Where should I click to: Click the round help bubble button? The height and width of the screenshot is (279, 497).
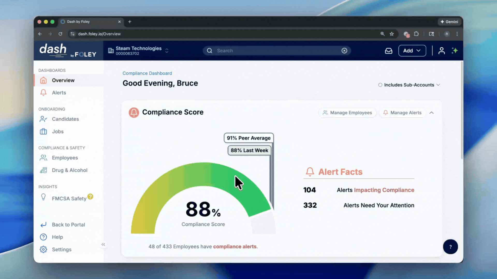click(x=450, y=247)
